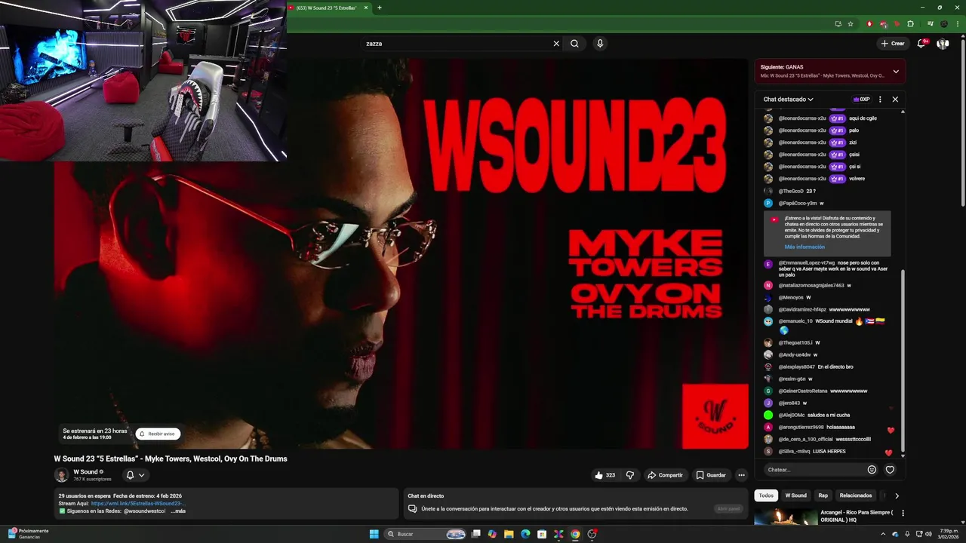Click the W Sound logo watermark on video
The height and width of the screenshot is (543, 966).
tap(715, 416)
